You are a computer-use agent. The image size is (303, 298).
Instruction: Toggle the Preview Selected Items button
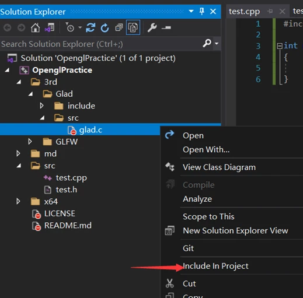coord(166,27)
